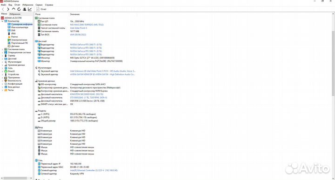Select Суммарная информация in the tree

(21, 24)
